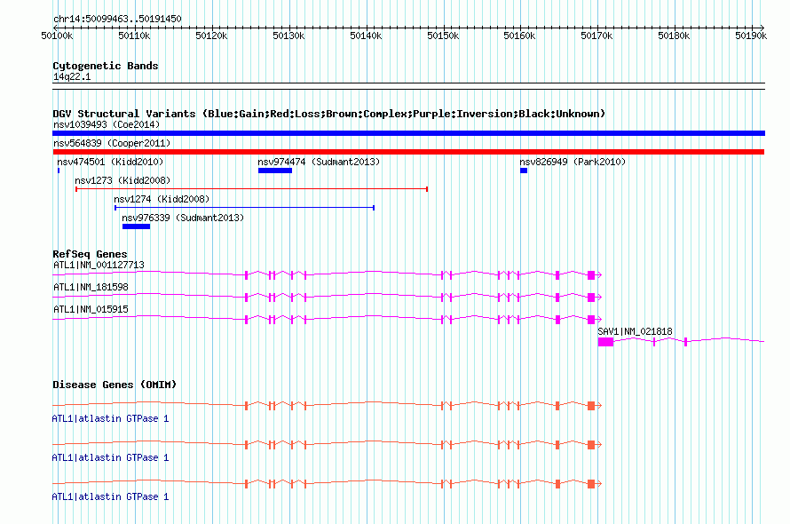
Task: Click the ATL1|NM_015915 transcript label
Action: (91, 309)
